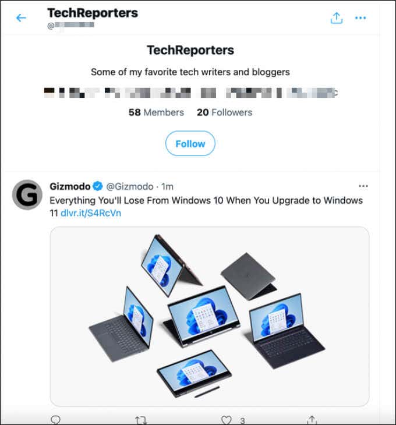Reply to the Gizmodo tweet
This screenshot has height=425, width=396.
pos(55,420)
